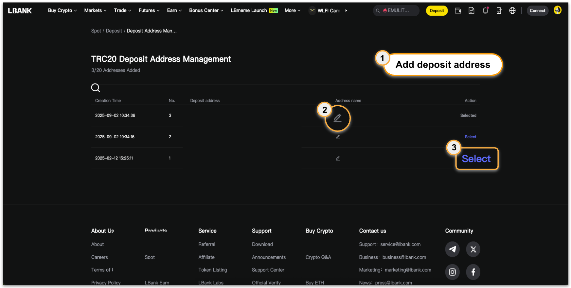Expand the Trade menu

tap(122, 10)
